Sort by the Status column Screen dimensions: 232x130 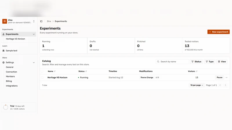point(83,71)
